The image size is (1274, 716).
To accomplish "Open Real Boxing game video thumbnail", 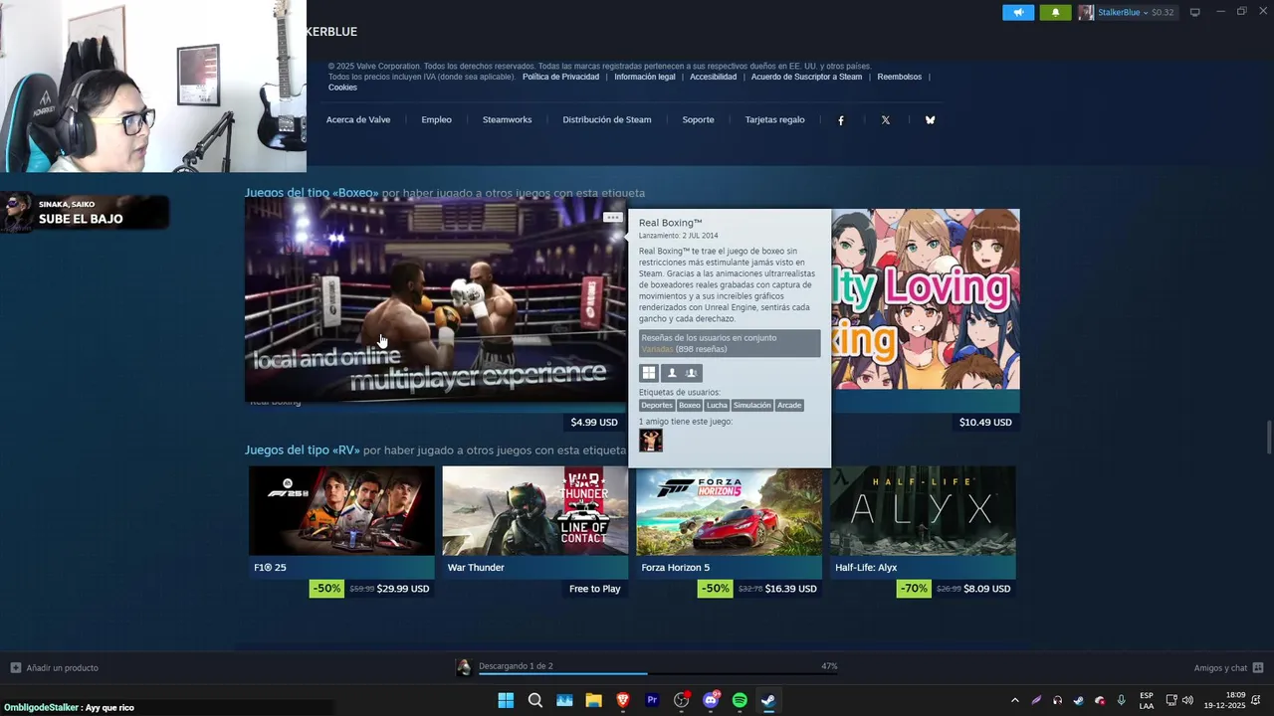I will [x=435, y=298].
